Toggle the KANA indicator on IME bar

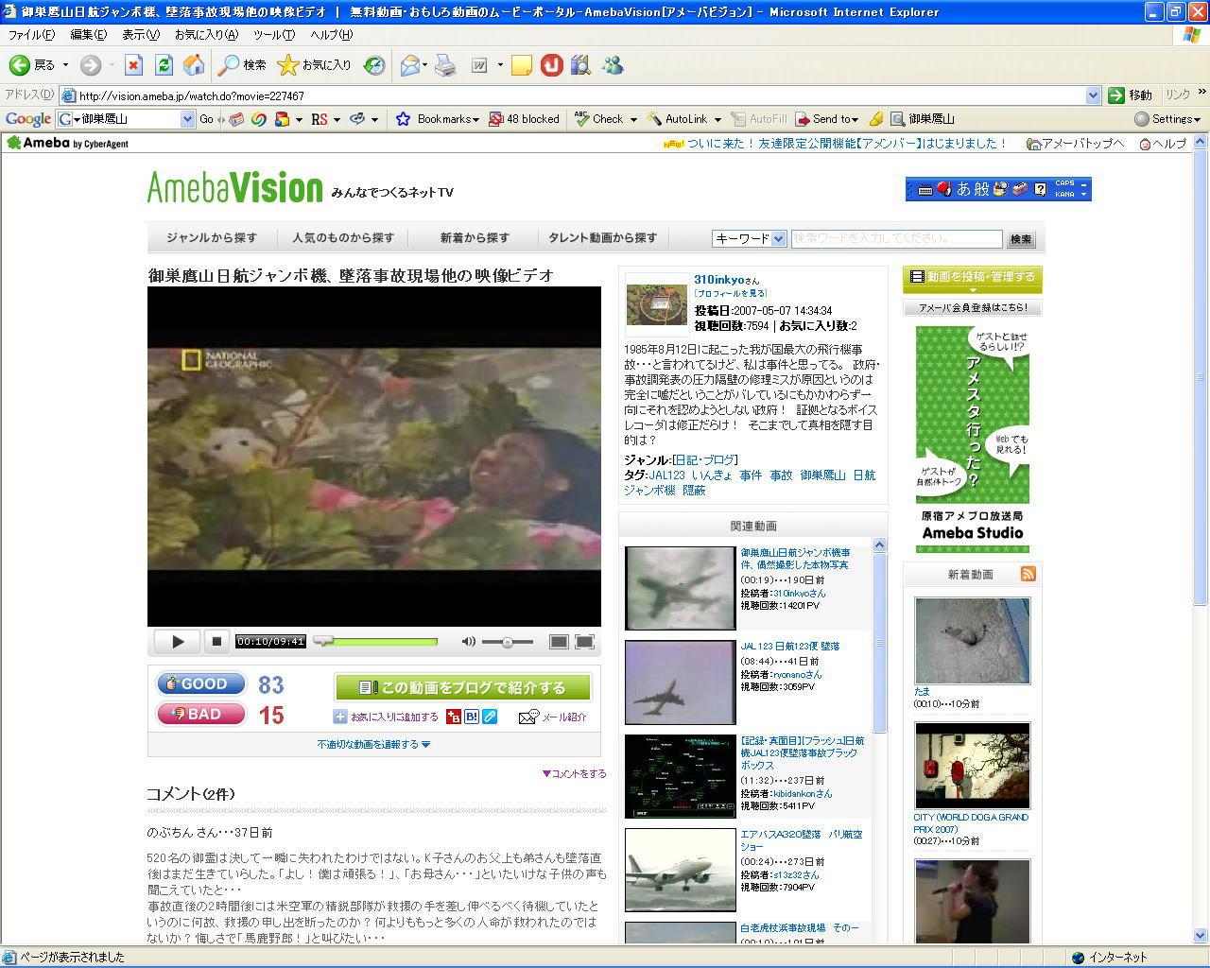coord(1064,194)
